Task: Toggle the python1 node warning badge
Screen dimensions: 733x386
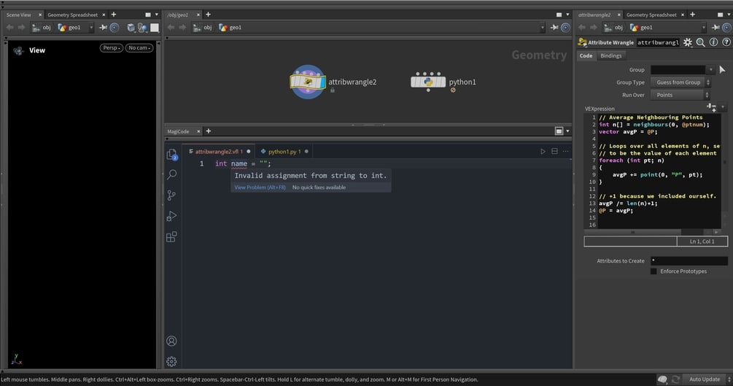Action: (453, 90)
